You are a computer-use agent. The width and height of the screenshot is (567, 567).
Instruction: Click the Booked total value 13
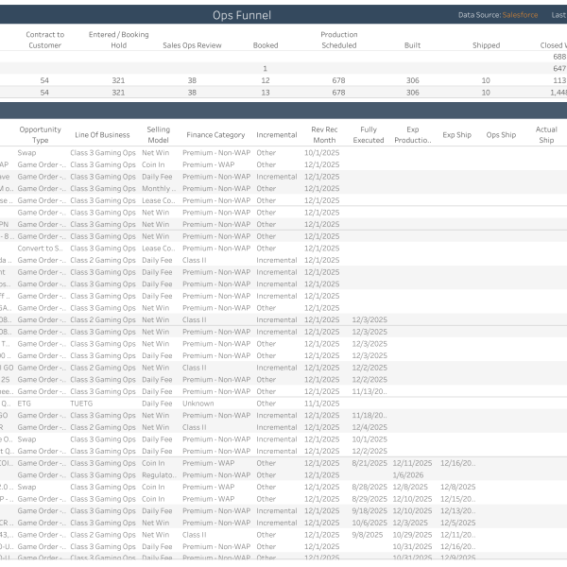tap(266, 93)
